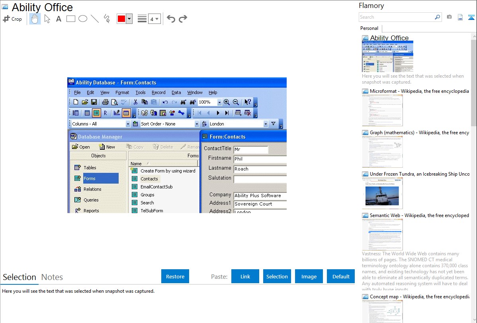Click the Ability Office icon beside the title
The width and height of the screenshot is (477, 323).
[x=5, y=7]
